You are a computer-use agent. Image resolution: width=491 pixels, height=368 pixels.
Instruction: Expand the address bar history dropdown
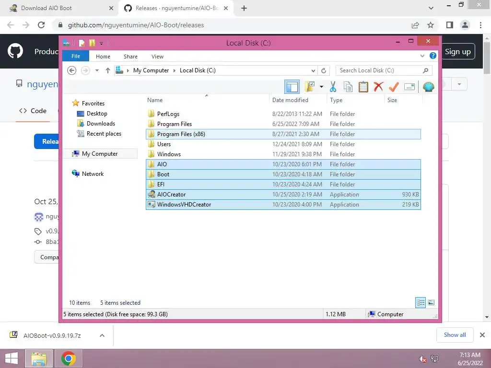313,70
